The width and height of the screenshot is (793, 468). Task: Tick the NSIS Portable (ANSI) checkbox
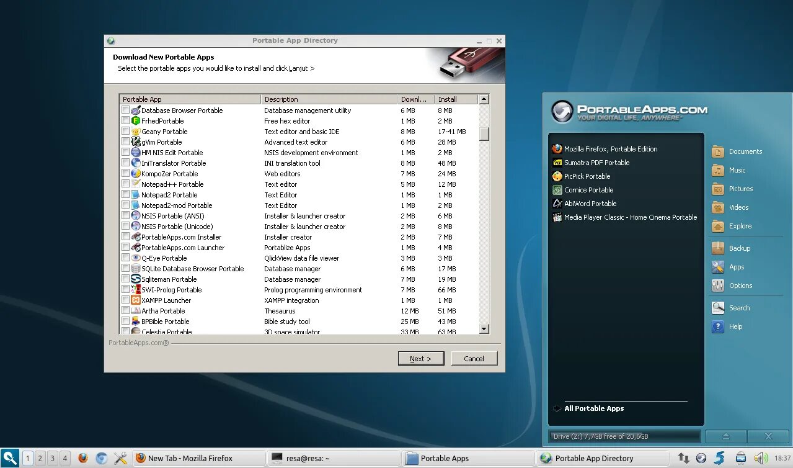click(126, 216)
